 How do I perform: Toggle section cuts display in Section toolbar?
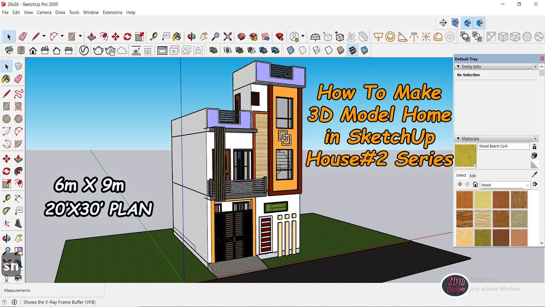point(468,23)
